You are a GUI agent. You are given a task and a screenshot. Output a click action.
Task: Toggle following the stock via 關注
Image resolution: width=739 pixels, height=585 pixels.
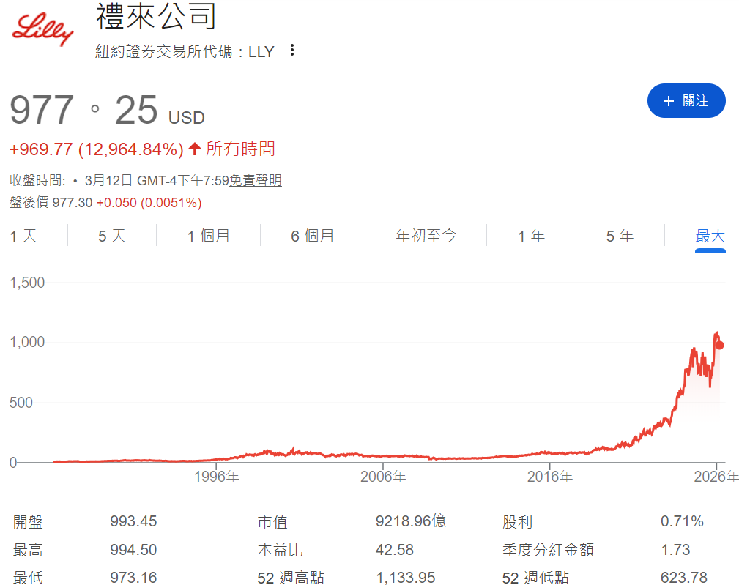(686, 100)
